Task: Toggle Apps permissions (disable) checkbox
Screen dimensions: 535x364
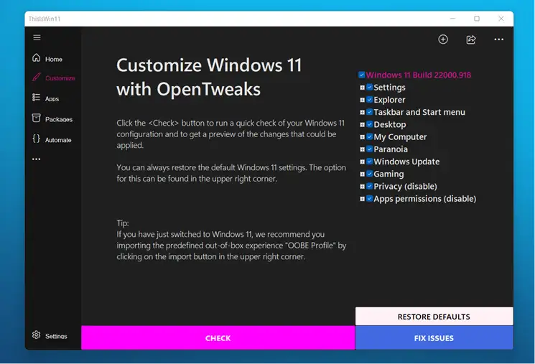Action: 370,199
